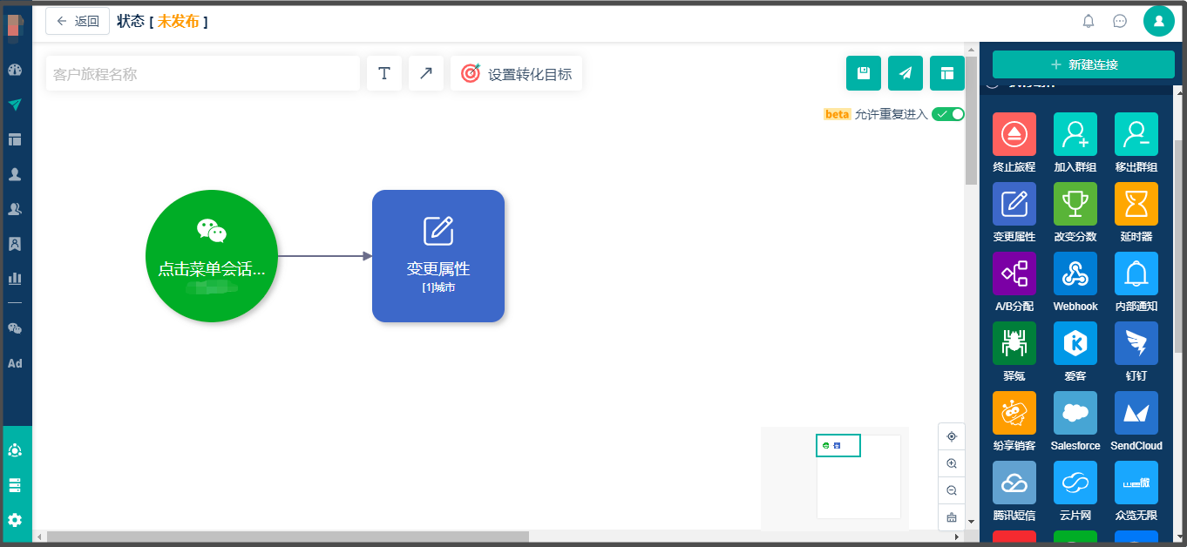1187x547 pixels.
Task: Open the connections hub sidebar icon
Action: click(15, 450)
